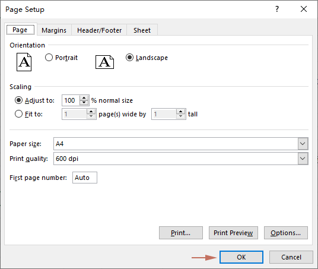Screen dimensions: 318x269
Task: Decrease the Adjust to percentage with down arrow
Action: pos(84,103)
